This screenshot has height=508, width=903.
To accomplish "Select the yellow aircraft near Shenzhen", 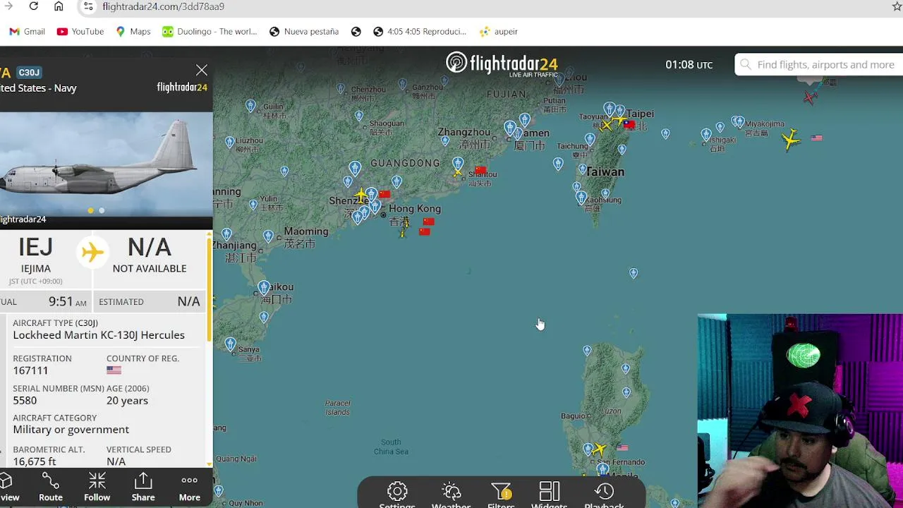I will 361,195.
